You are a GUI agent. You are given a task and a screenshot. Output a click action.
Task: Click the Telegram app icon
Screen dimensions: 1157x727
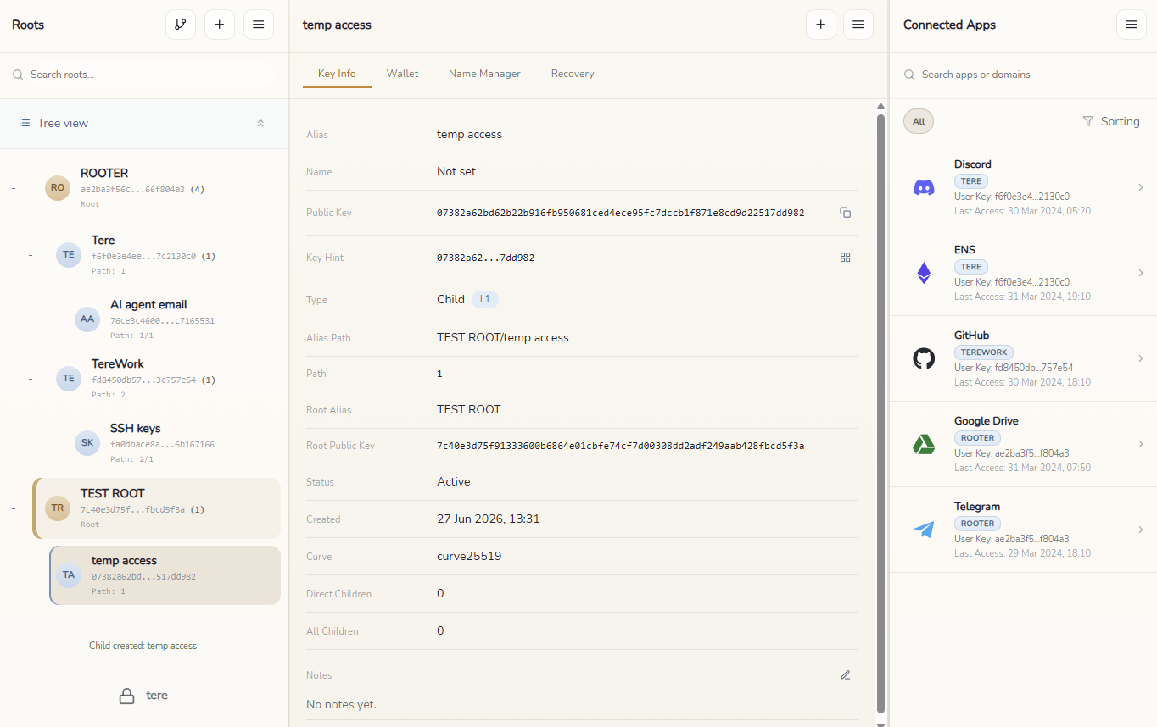(x=924, y=530)
